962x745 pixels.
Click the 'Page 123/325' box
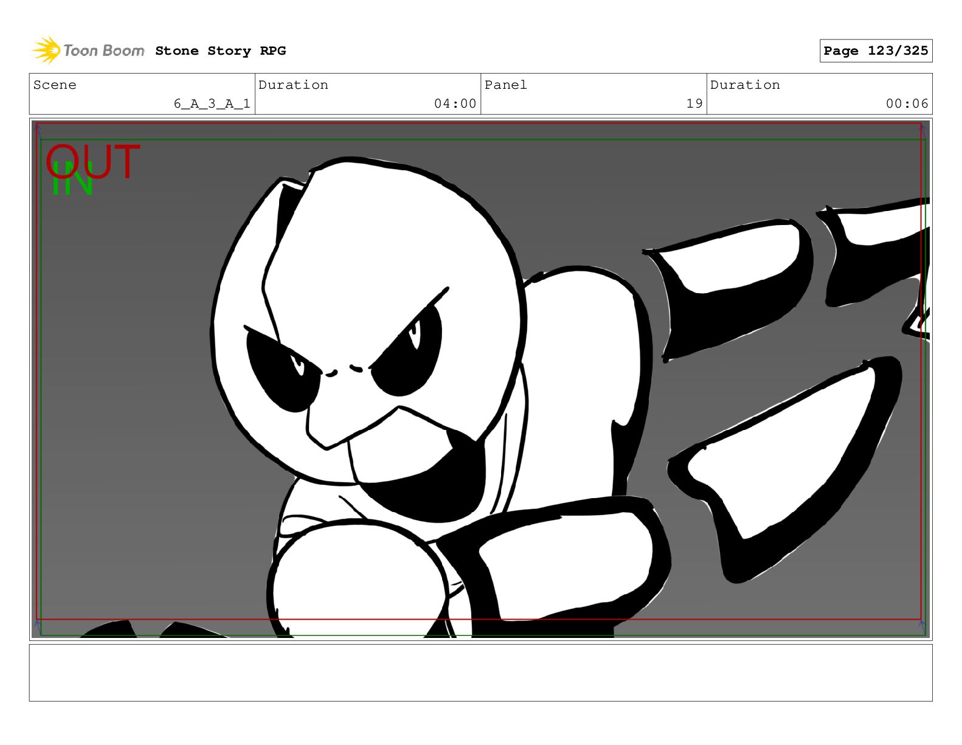click(x=876, y=51)
